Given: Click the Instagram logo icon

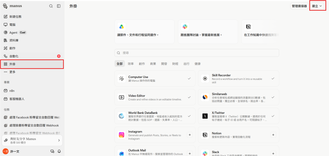Looking at the screenshot, I should [121, 135].
